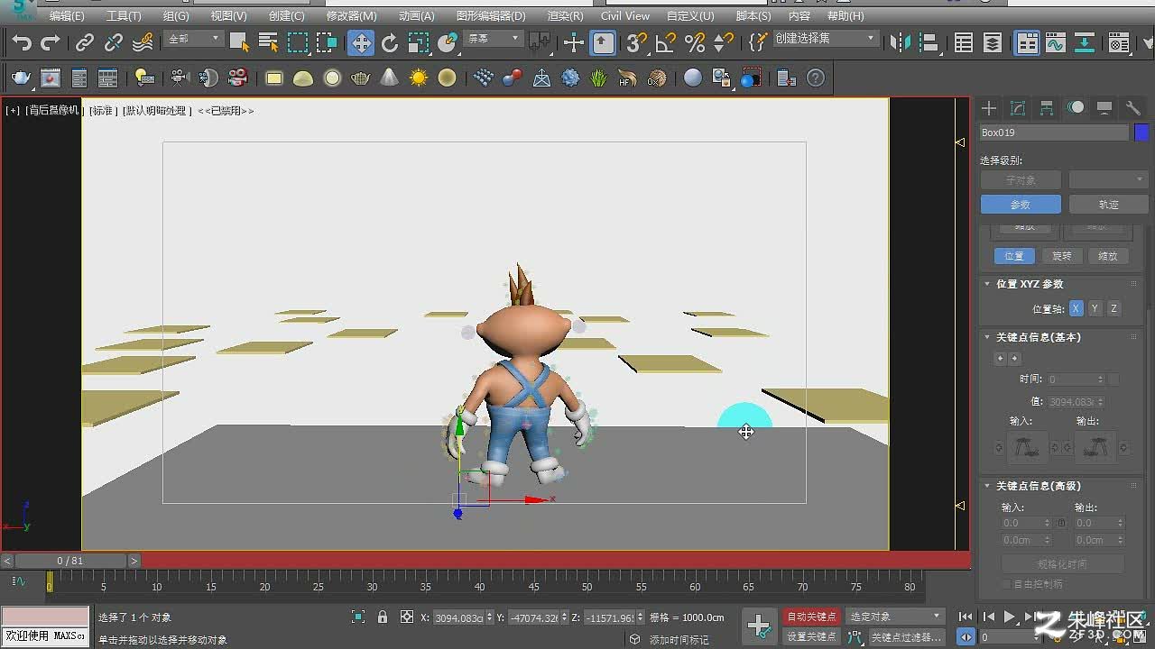
Task: Switch to the Modify command panel tab
Action: point(1018,108)
